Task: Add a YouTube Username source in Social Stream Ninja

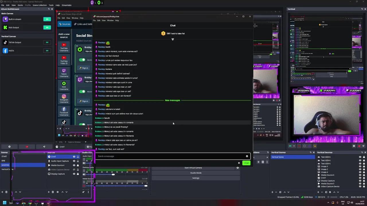Action: click(64, 47)
